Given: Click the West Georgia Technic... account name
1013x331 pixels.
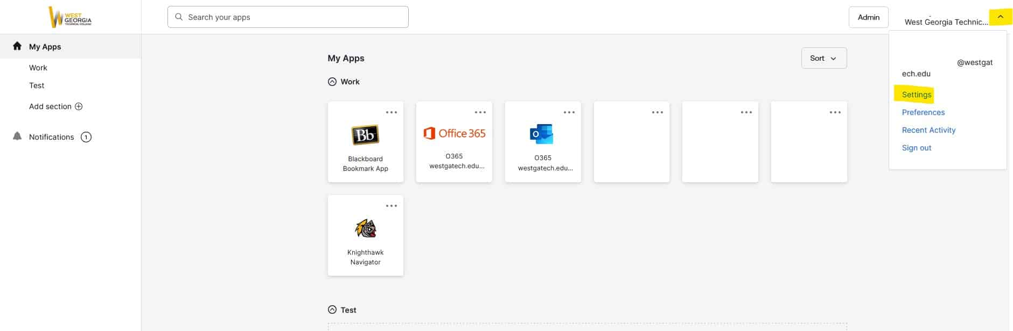Looking at the screenshot, I should [x=946, y=22].
